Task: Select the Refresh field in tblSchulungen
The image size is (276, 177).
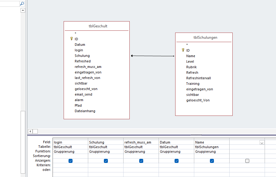Action: pyautogui.click(x=192, y=73)
